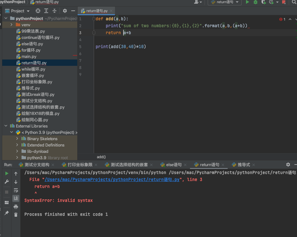
Task: Collapse the Python 3.9 (pythonProject) node
Action: point(11,132)
